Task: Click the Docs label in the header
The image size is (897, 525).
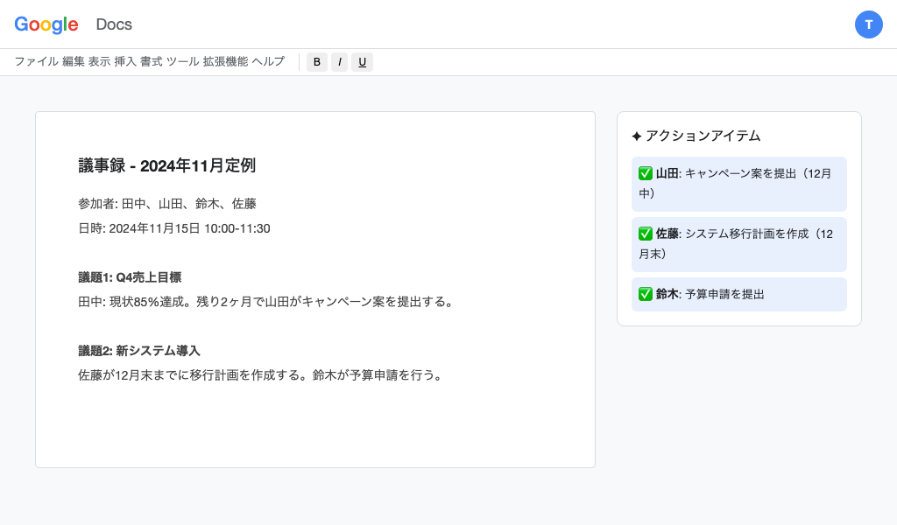Action: (x=114, y=24)
